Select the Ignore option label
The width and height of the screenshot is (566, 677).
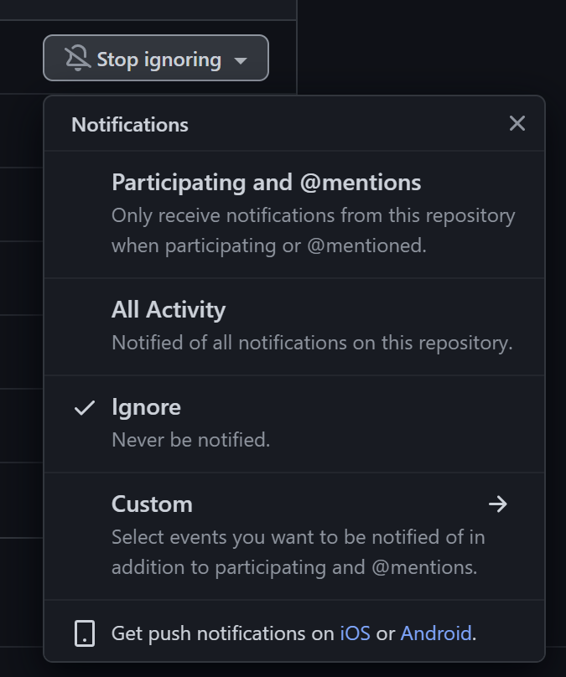pyautogui.click(x=146, y=407)
